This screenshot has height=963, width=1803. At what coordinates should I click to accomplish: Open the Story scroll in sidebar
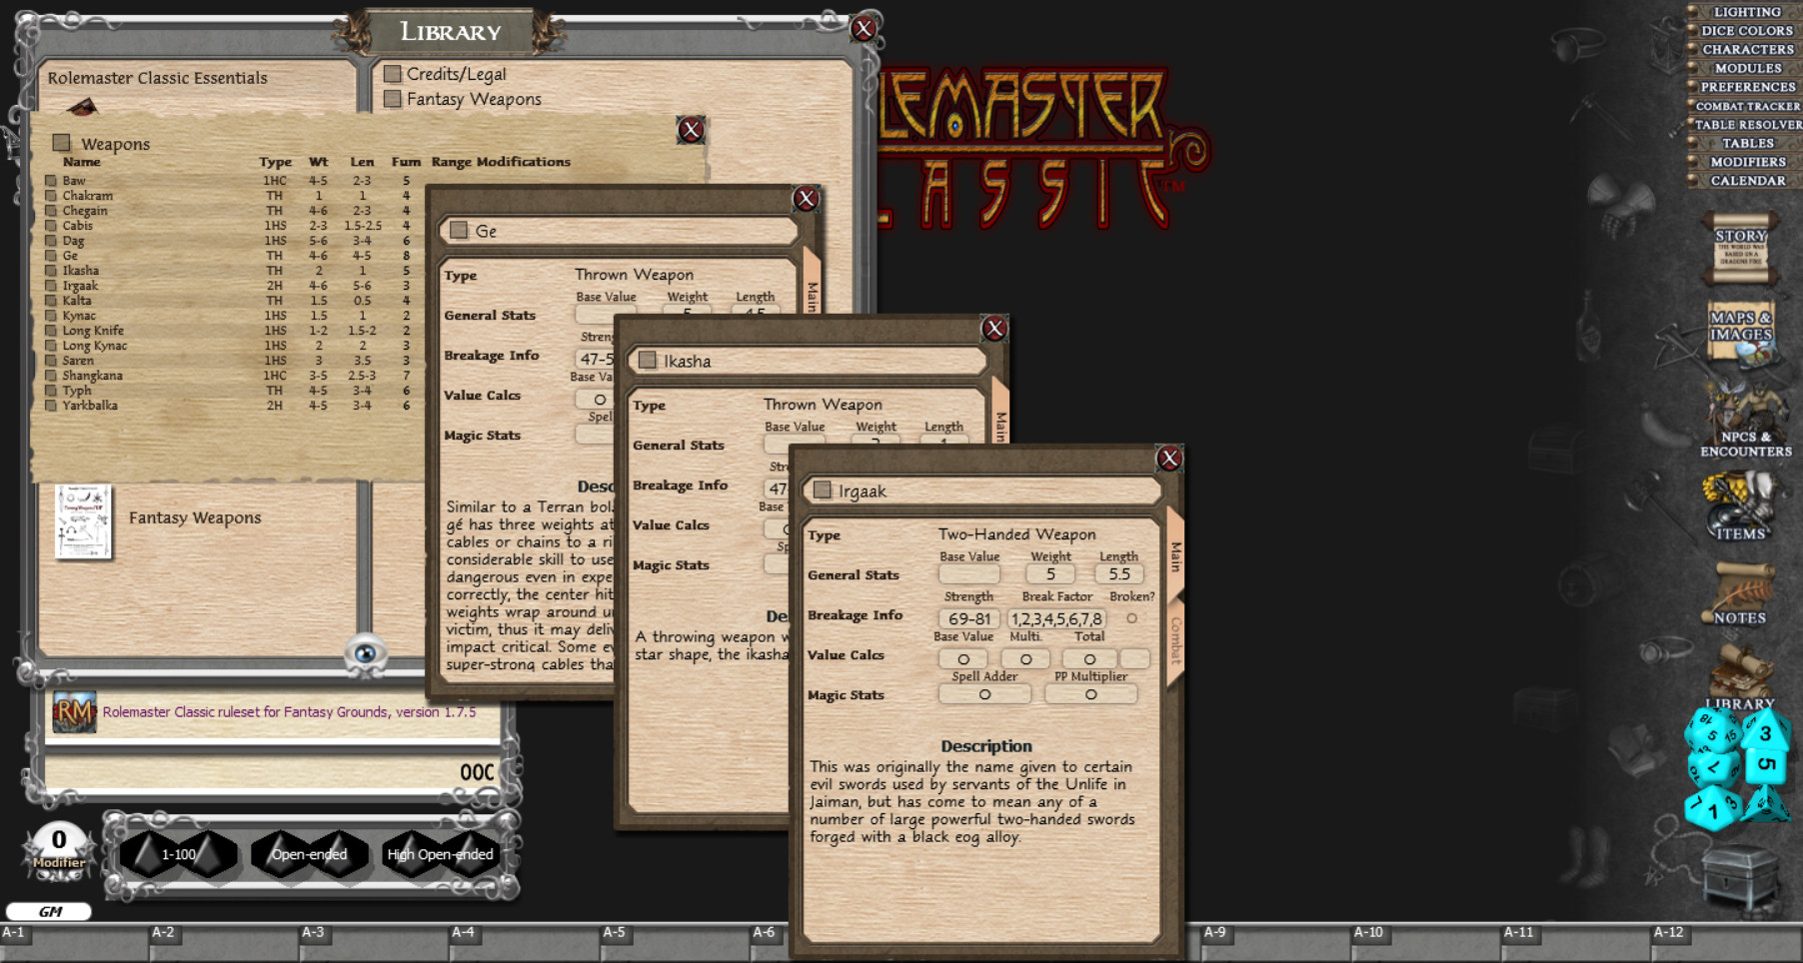pos(1741,248)
